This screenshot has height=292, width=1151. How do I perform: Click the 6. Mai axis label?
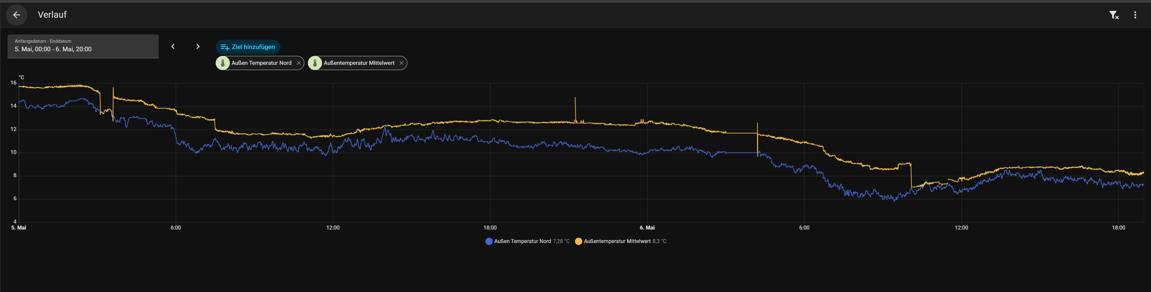click(x=647, y=228)
